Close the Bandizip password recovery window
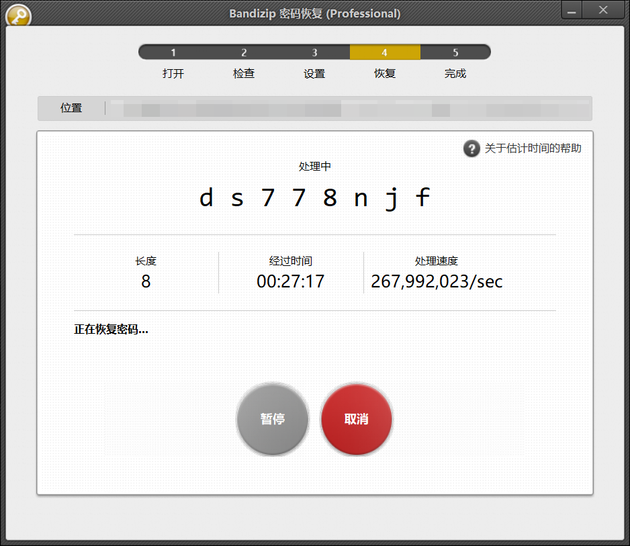Image resolution: width=630 pixels, height=546 pixels. pos(603,10)
